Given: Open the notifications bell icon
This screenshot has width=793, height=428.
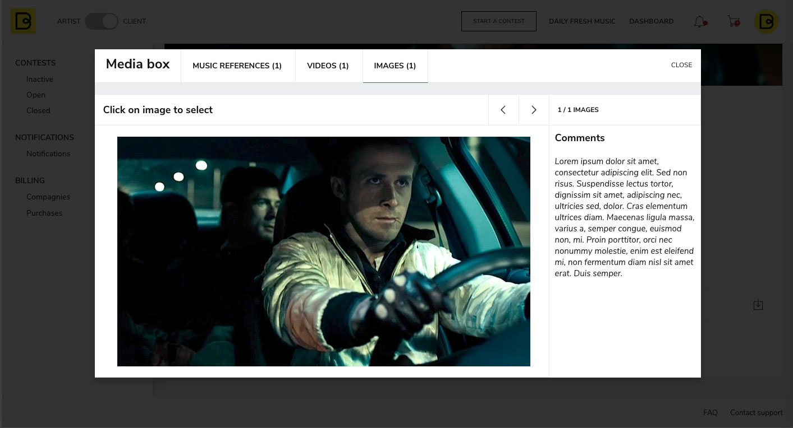Looking at the screenshot, I should 700,21.
